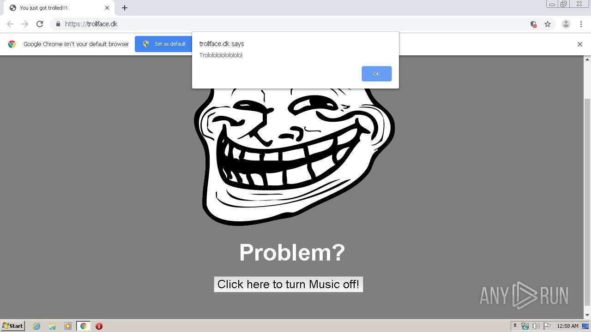Open the Windows Start menu
Image resolution: width=591 pixels, height=332 pixels.
(x=12, y=326)
